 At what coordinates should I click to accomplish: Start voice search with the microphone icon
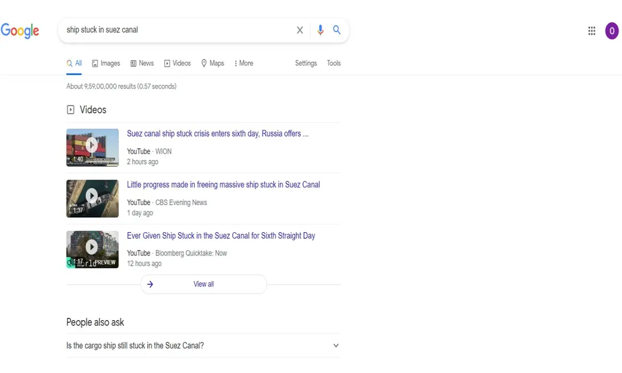[320, 30]
